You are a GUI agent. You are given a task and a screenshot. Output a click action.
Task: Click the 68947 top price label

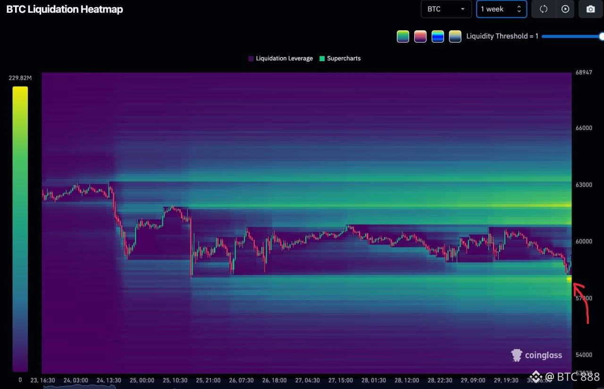584,73
